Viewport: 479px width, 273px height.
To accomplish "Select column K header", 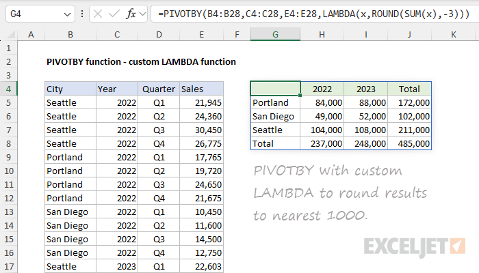I will point(454,34).
